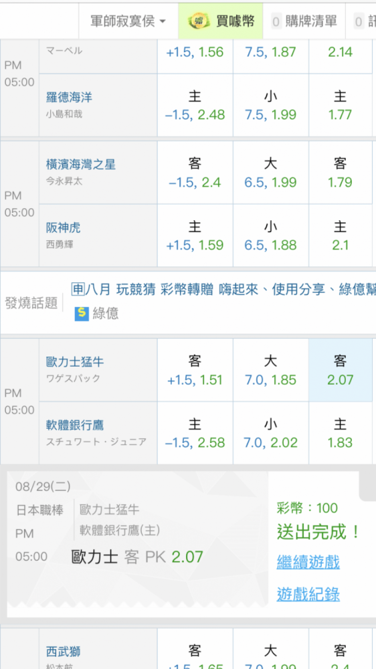Image resolution: width=376 pixels, height=669 pixels.
Task: Select 橫濱海灣之星 客 1.79 moneyline
Action: tap(340, 173)
